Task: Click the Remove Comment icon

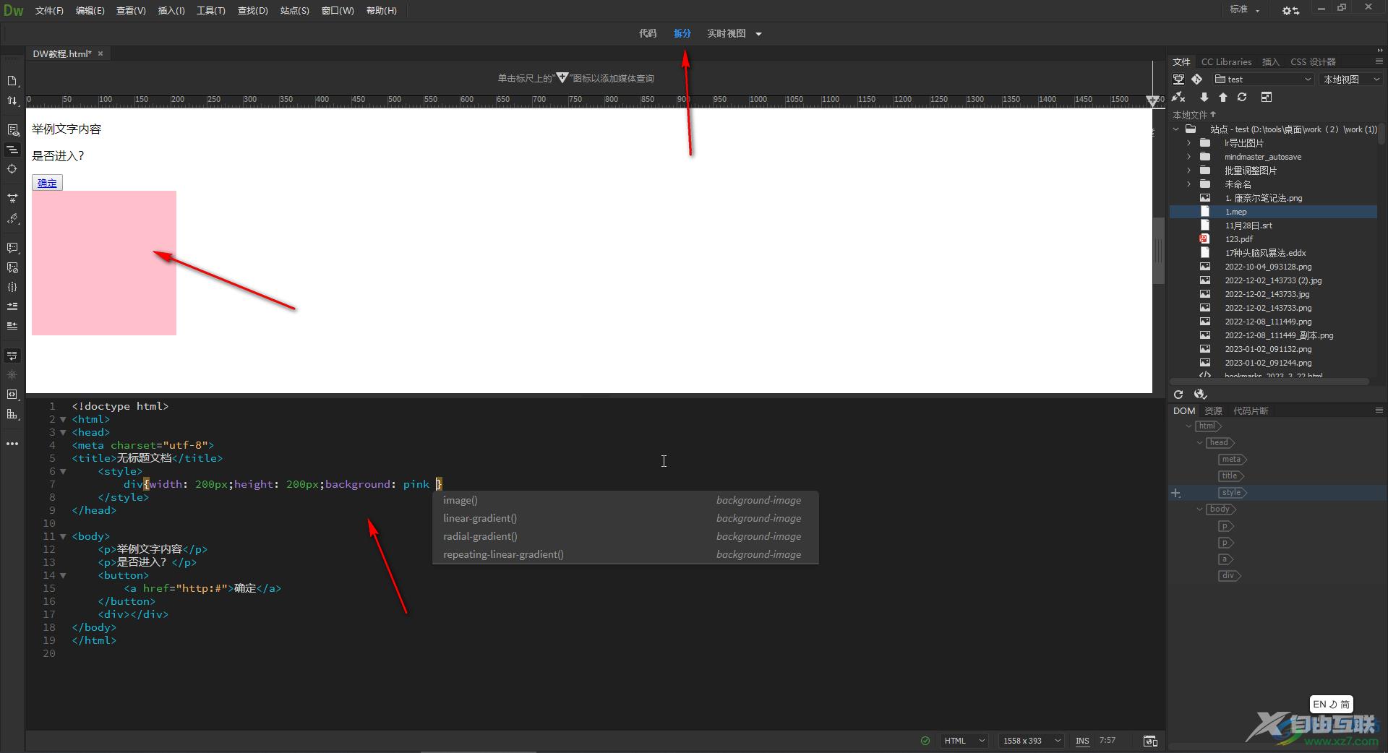Action: click(12, 267)
